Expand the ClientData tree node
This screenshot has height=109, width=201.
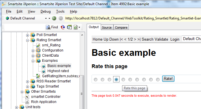(x=33, y=56)
